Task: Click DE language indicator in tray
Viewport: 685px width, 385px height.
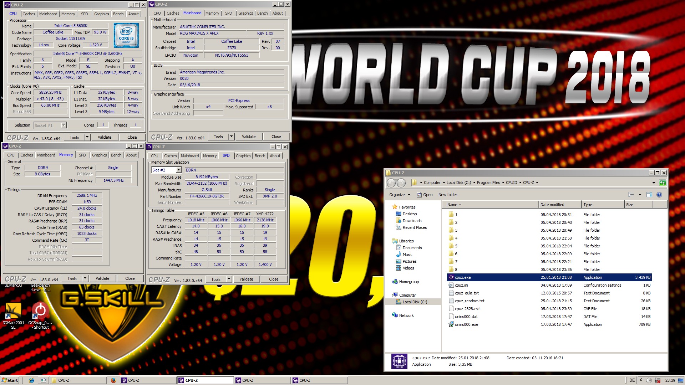Action: click(632, 380)
